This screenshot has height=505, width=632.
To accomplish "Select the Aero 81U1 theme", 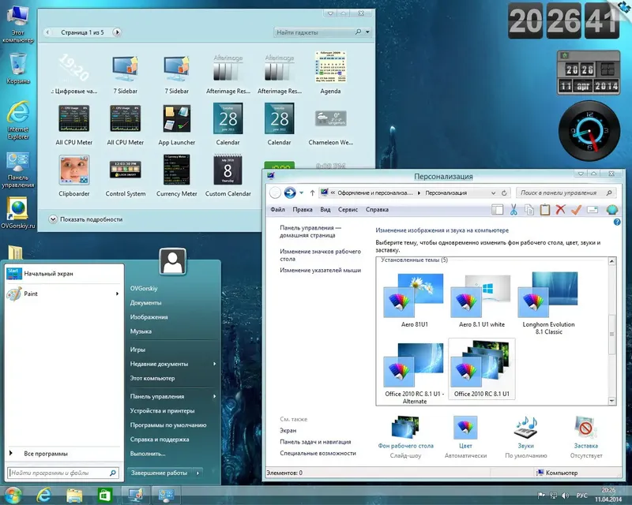I will tap(414, 301).
